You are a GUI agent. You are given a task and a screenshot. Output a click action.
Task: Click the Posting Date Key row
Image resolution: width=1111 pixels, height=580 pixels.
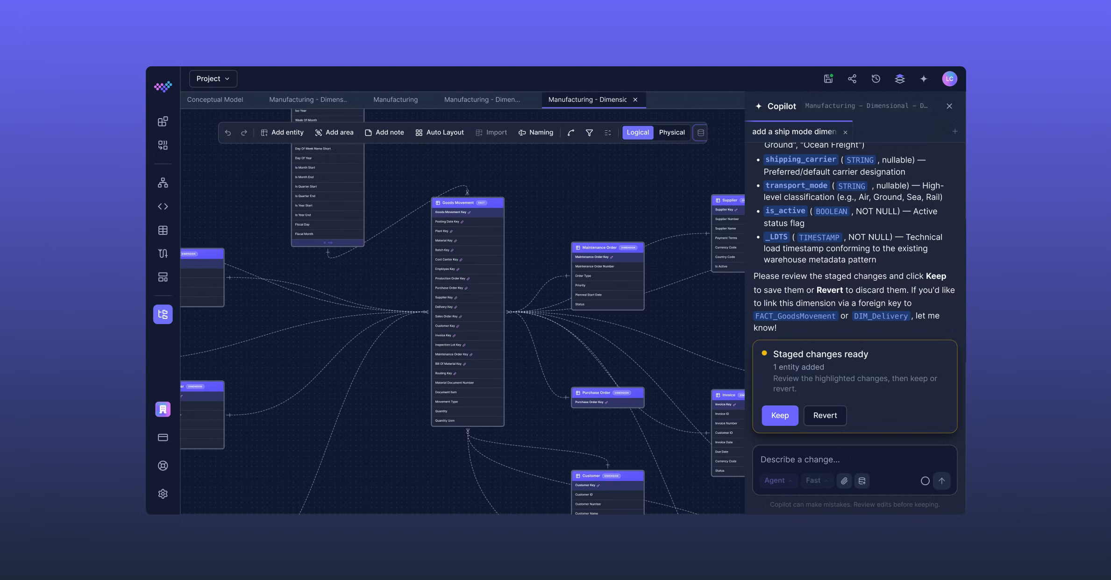pyautogui.click(x=467, y=222)
